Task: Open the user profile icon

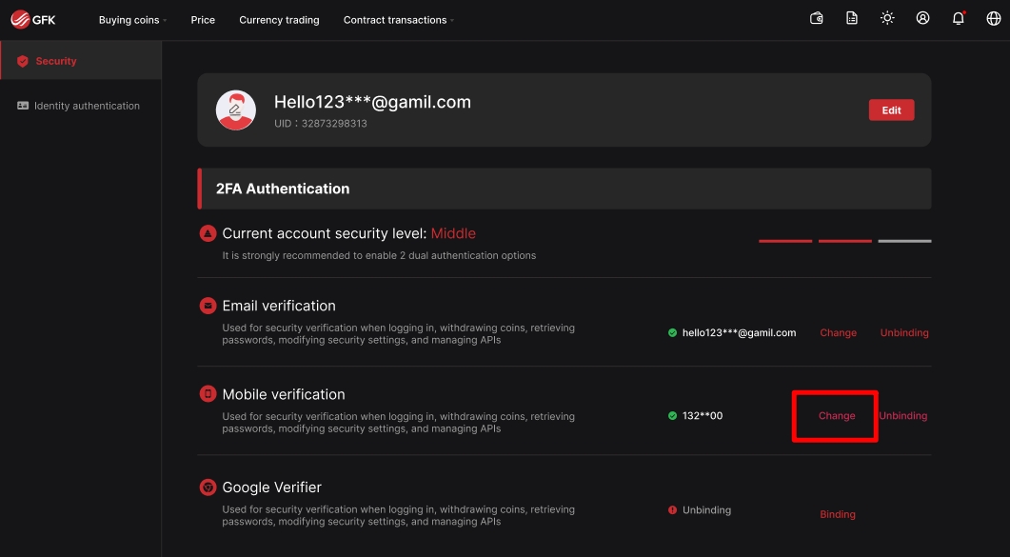Action: 922,18
